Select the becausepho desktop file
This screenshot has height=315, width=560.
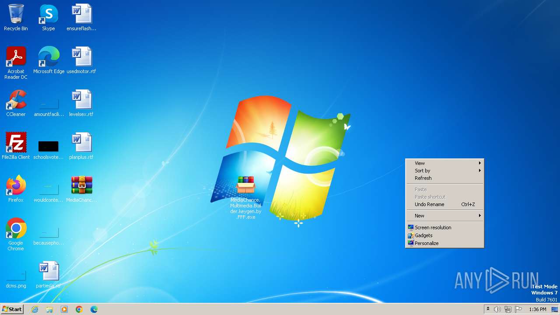[49, 236]
